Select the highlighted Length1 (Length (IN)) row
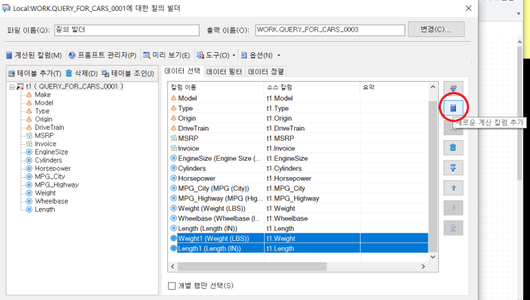This screenshot has height=300, width=530. pos(298,249)
